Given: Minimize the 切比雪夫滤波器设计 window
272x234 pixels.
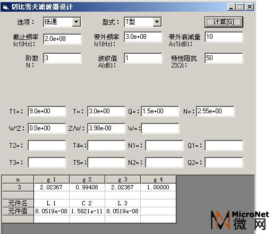Looking at the screenshot, I should [x=231, y=7].
